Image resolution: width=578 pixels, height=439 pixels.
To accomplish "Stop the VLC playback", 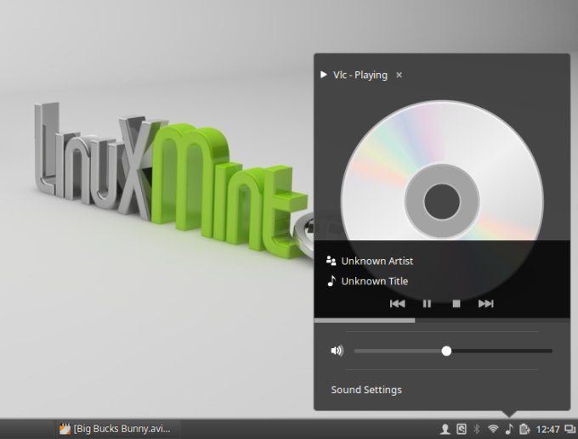I will coord(456,303).
